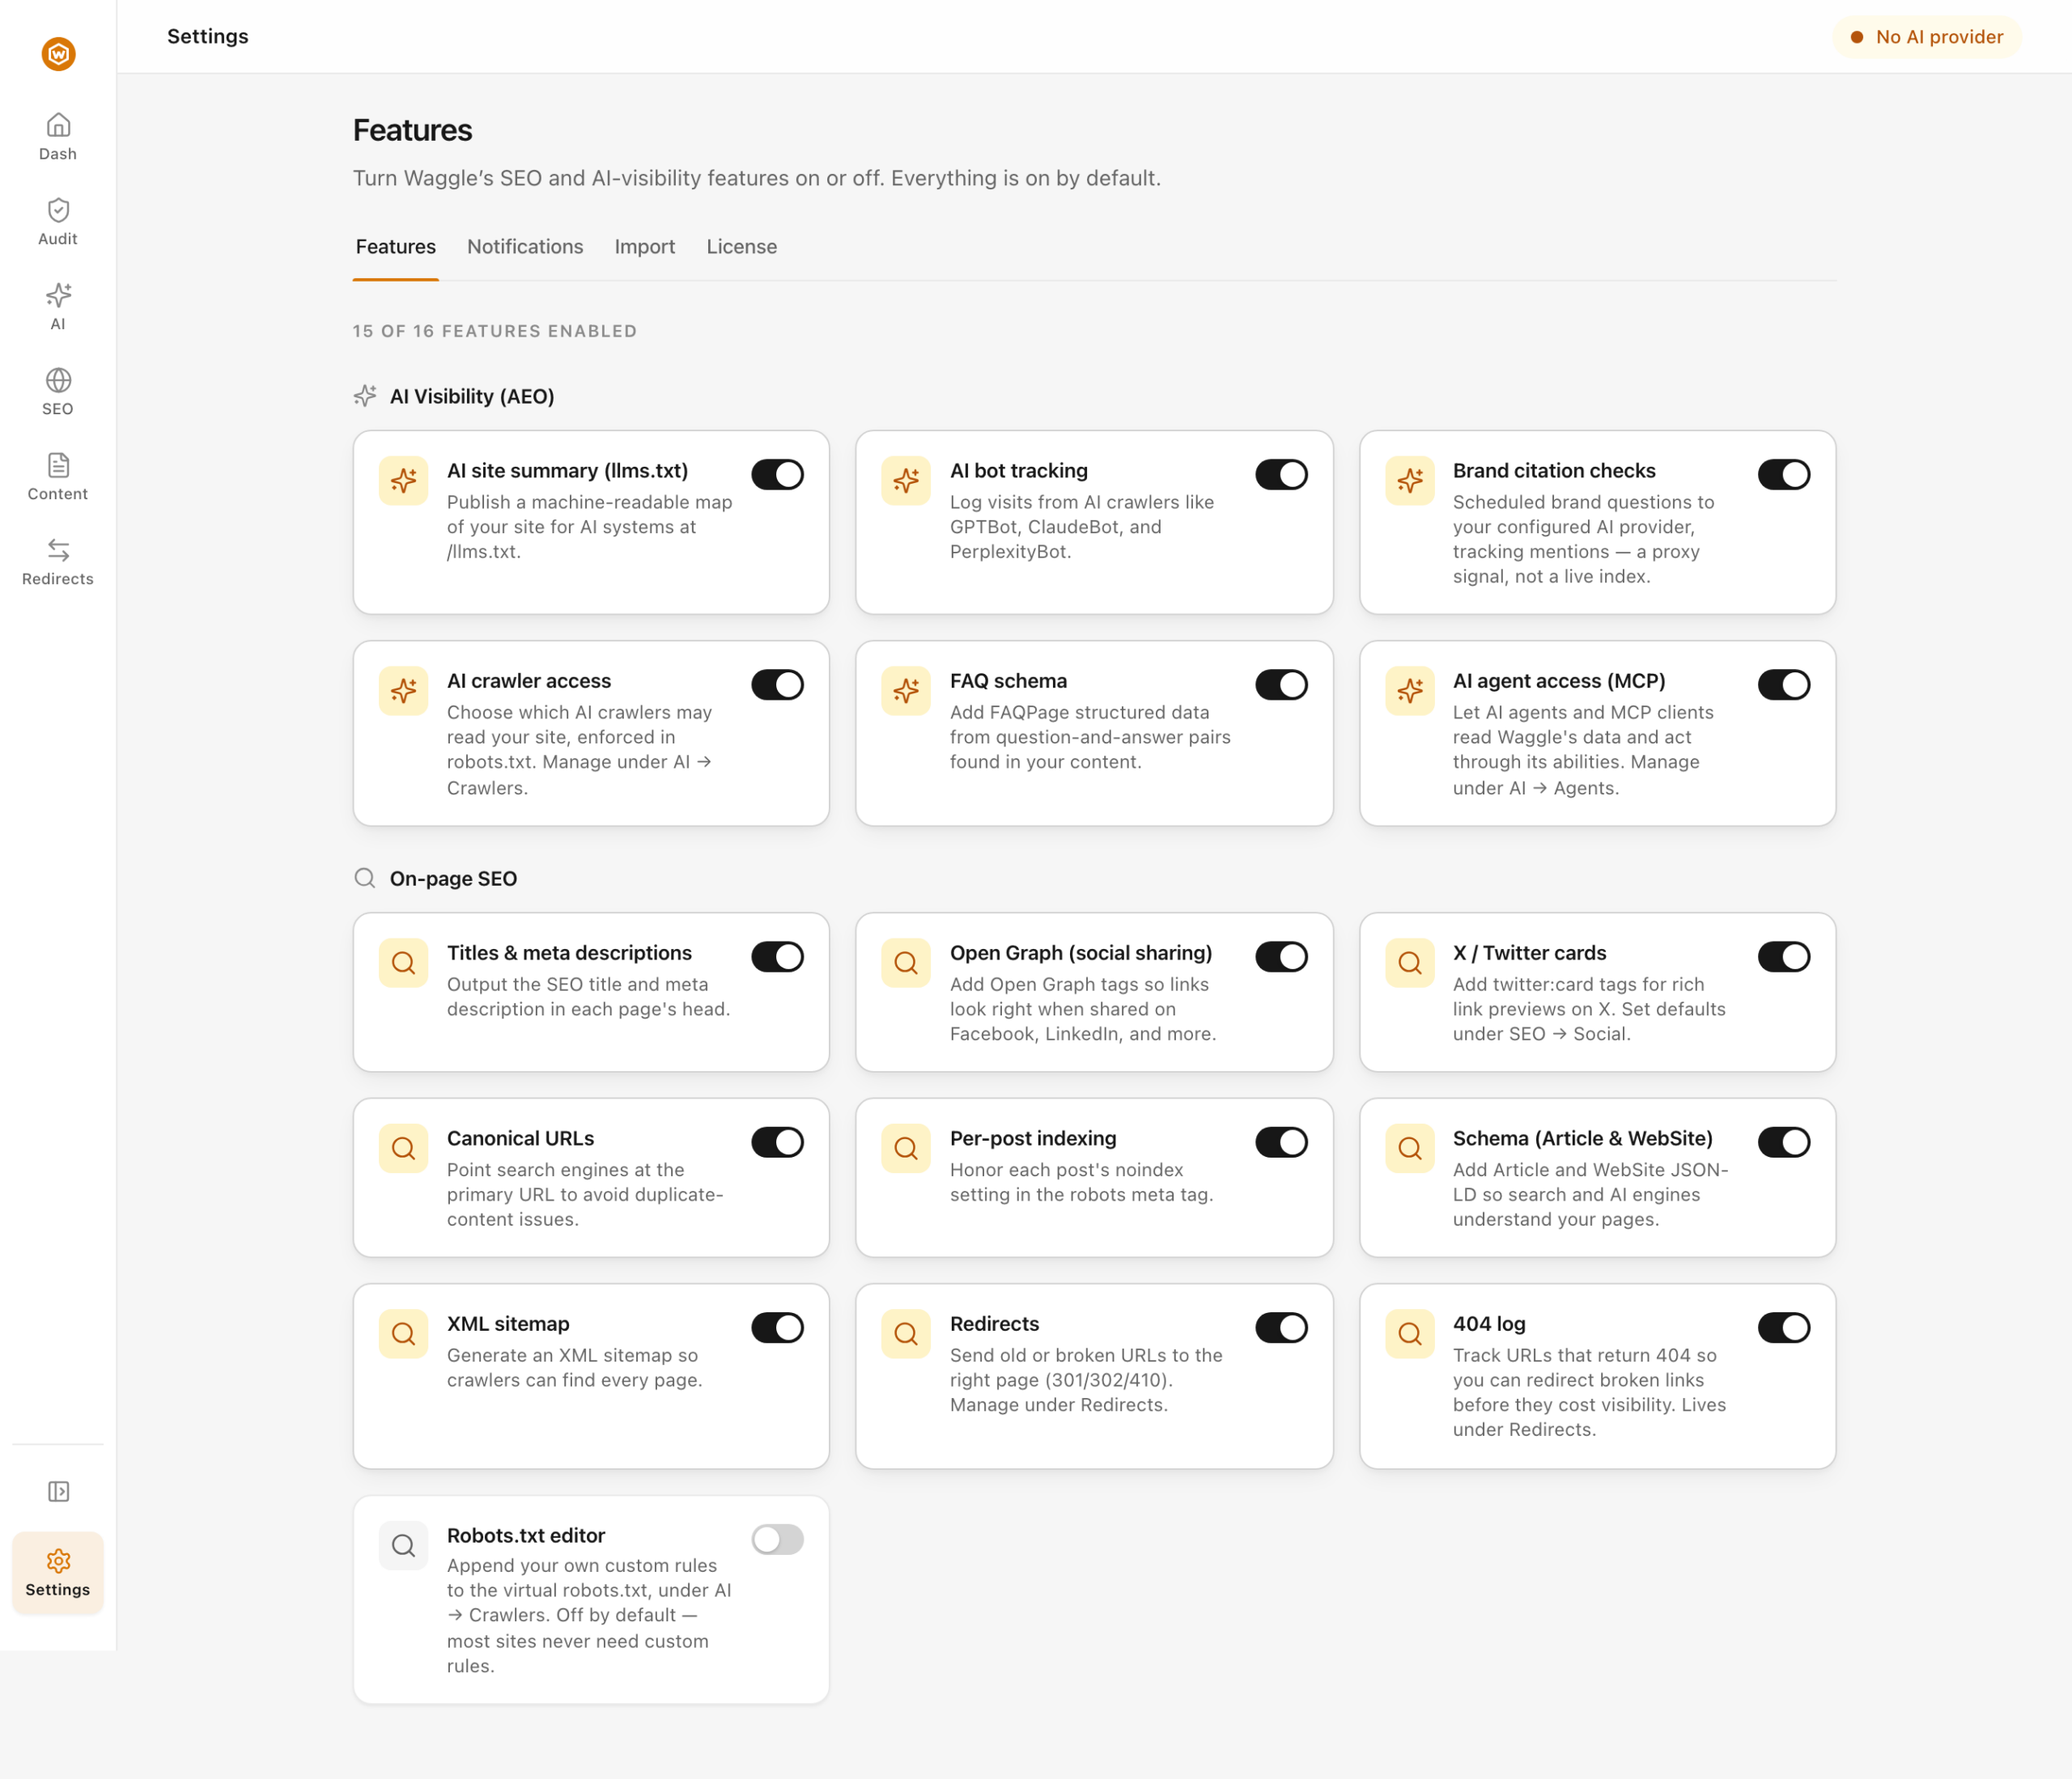Click the Titles & meta descriptions icon

point(403,963)
